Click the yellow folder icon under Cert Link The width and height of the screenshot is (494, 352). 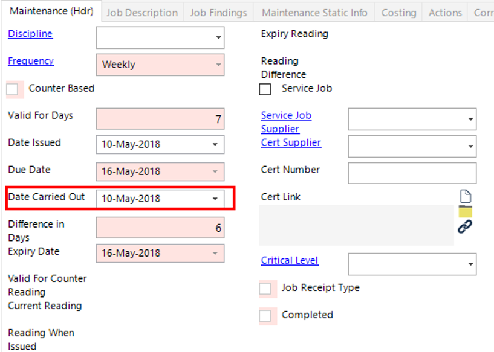(465, 211)
